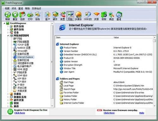Collapse the 网络和因特网 tree node
This screenshot has width=158, height=121.
point(8,36)
